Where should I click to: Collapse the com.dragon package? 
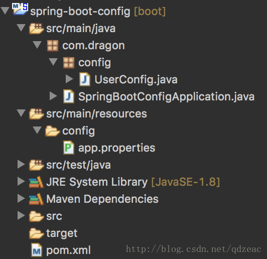point(37,45)
